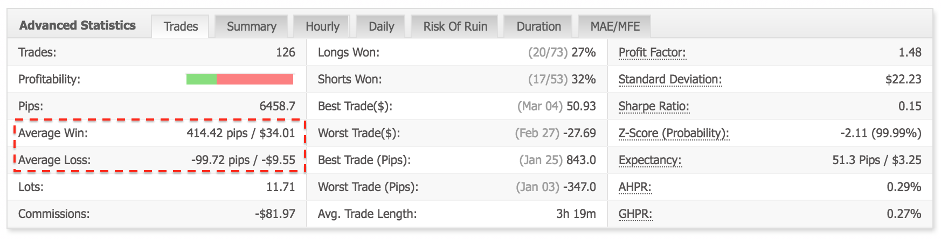Click the Best Trade($) Mar 04 value
Viewport: 941px width, 239px height.
pyautogui.click(x=557, y=106)
